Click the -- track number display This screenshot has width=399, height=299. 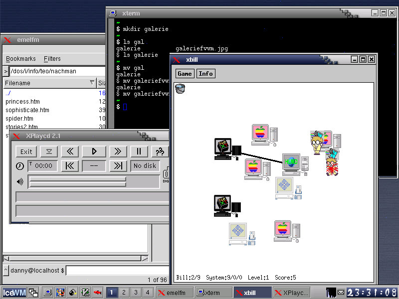coord(94,166)
